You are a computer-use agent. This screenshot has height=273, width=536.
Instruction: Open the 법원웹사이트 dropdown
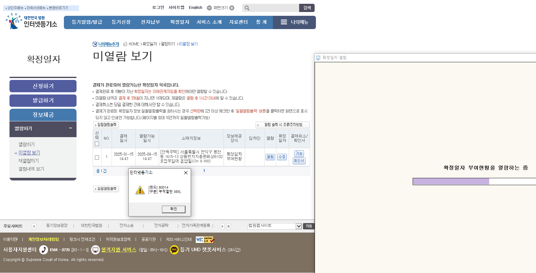point(298,226)
